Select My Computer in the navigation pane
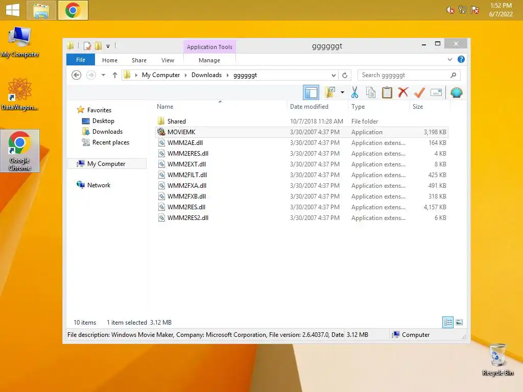 [x=106, y=164]
